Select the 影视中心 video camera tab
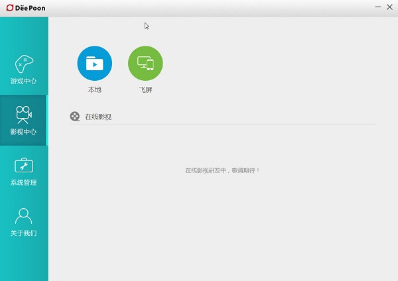Image resolution: width=398 pixels, height=281 pixels. [x=23, y=120]
